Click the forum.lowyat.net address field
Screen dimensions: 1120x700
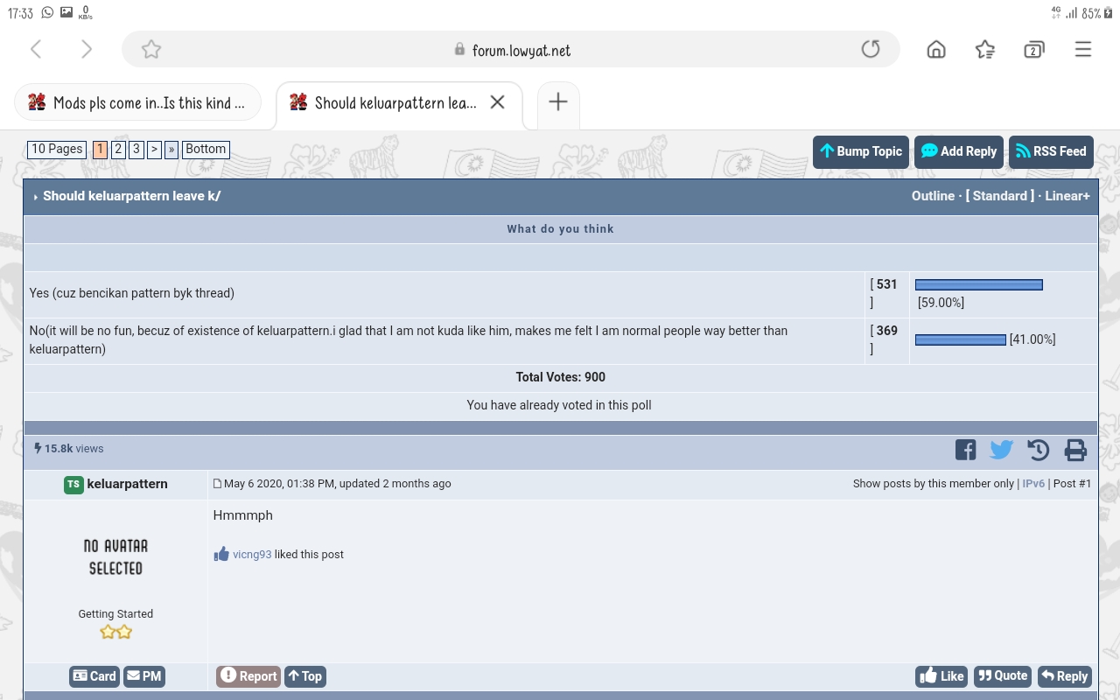coord(521,51)
